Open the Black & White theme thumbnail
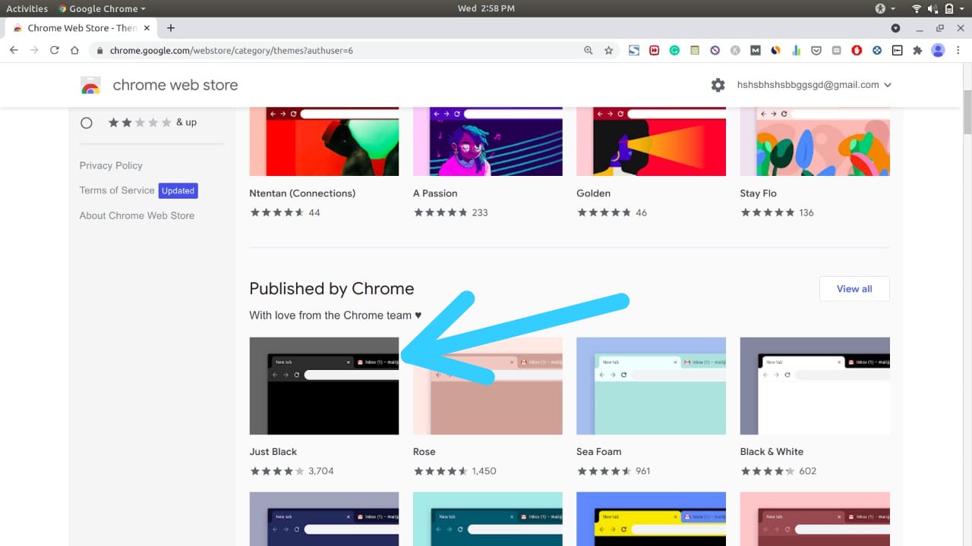The width and height of the screenshot is (972, 546). [815, 386]
